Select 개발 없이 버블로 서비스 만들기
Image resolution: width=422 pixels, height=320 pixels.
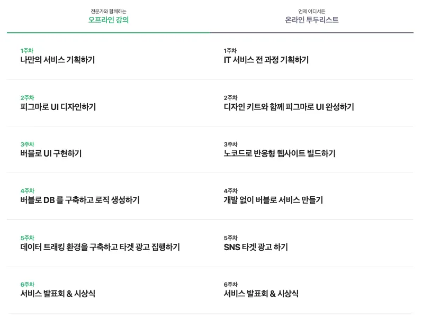[x=273, y=200]
